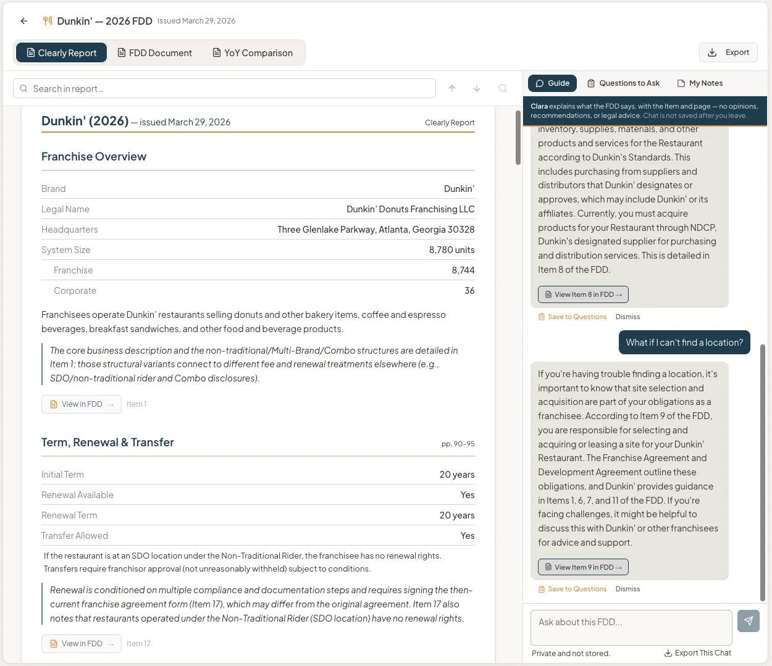Click the 'Issued March 29, 2026' header text
Screen dimensions: 772x666
(196, 21)
